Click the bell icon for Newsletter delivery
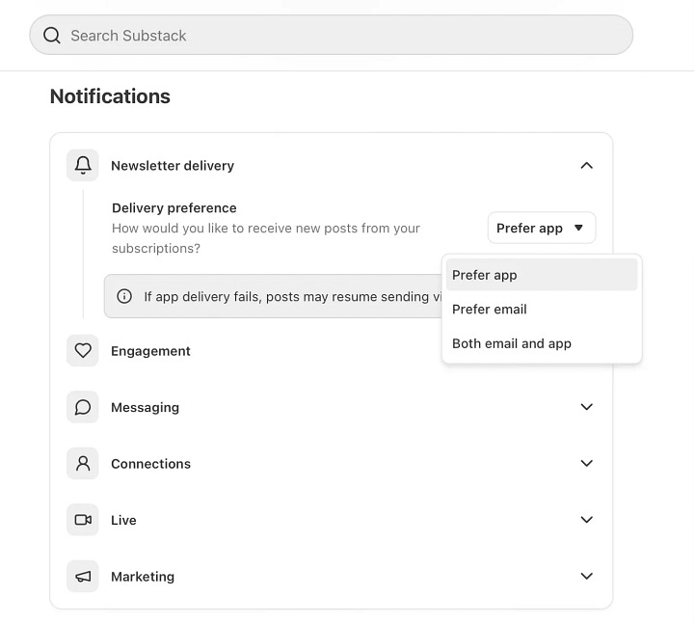694x624 pixels. [83, 165]
